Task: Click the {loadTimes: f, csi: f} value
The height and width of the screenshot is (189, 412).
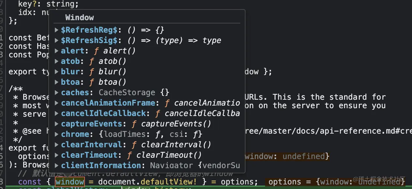Action: [x=151, y=135]
